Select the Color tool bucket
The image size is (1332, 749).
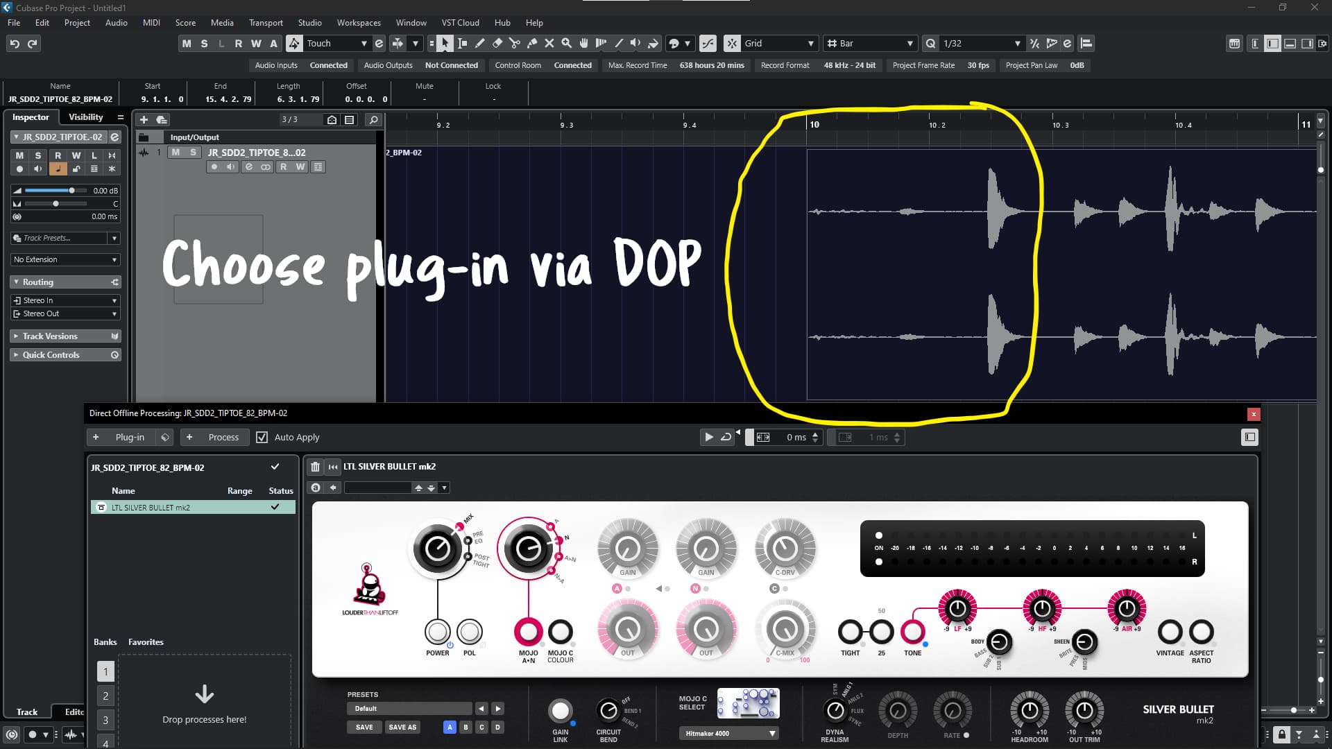pyautogui.click(x=653, y=43)
